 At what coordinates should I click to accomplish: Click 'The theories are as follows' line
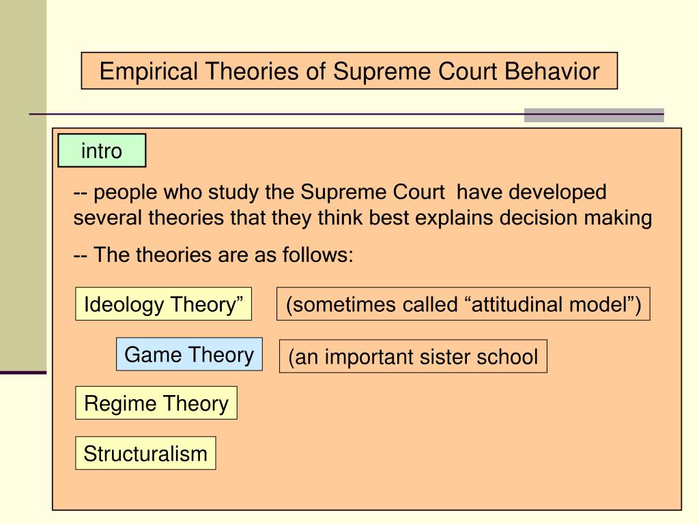[x=213, y=255]
